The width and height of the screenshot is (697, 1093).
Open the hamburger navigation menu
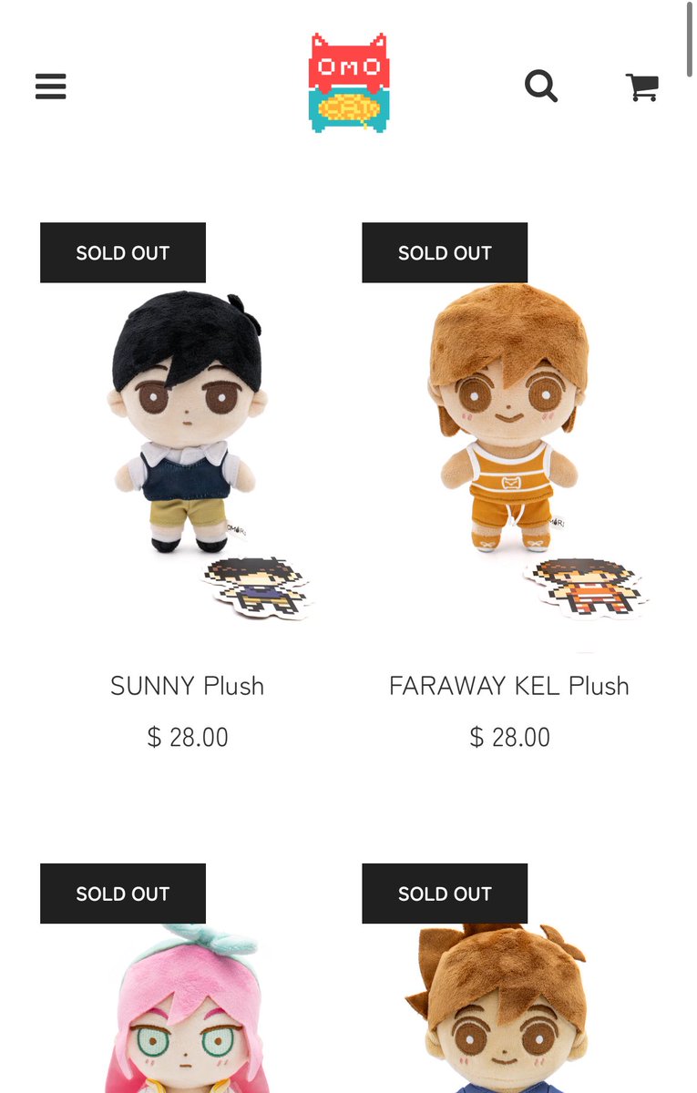tap(51, 87)
